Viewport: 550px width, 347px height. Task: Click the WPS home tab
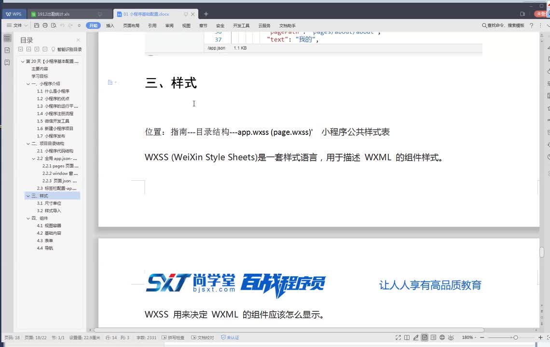(x=14, y=14)
